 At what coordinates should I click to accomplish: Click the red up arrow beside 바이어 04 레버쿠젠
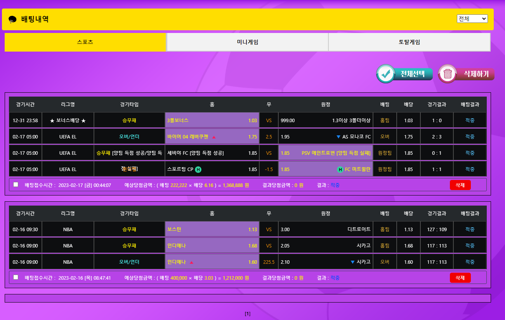click(214, 137)
